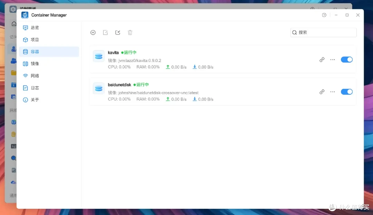Viewport: 373px width, 215px height.
Task: Open the more options menu for kavita
Action: [333, 60]
